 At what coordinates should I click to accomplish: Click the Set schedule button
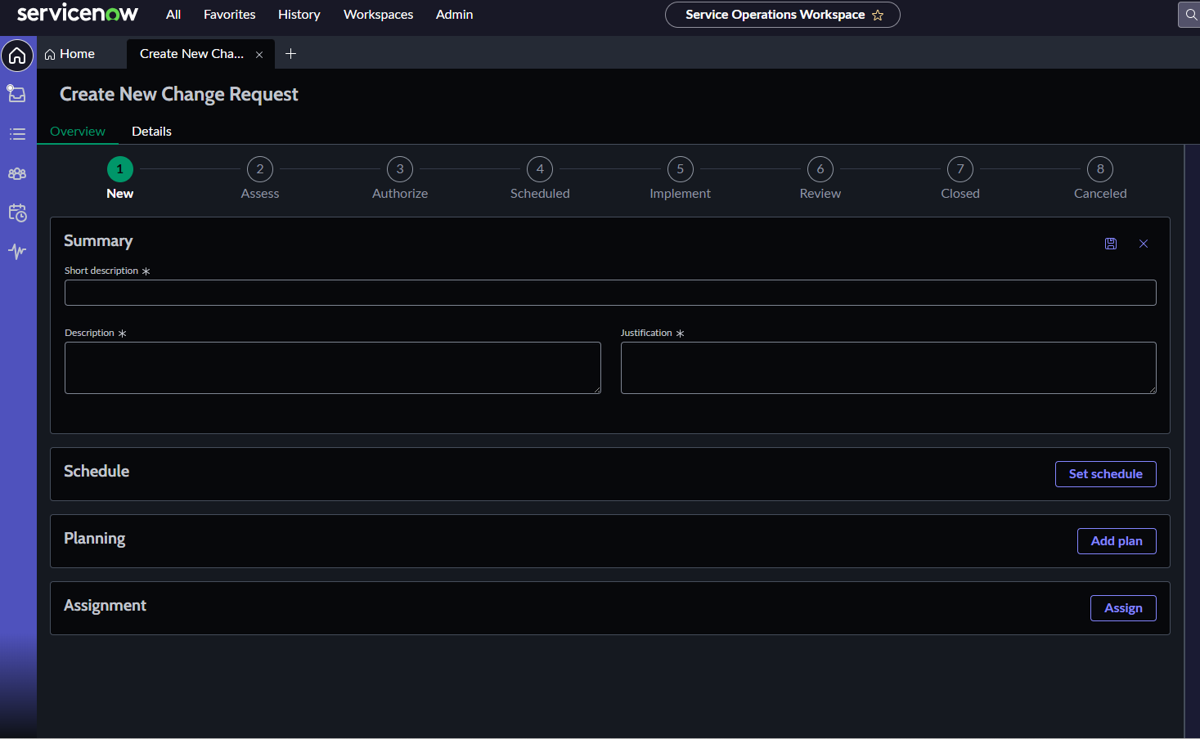1105,474
